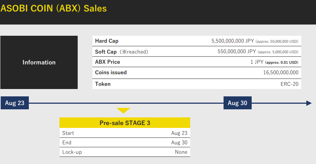Click the Lock-up row label
316x164 pixels.
tap(72, 152)
